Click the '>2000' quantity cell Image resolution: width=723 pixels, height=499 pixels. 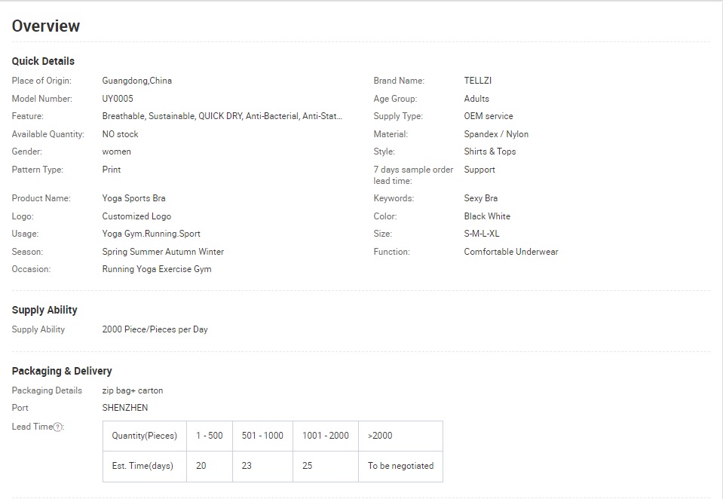[x=400, y=436]
